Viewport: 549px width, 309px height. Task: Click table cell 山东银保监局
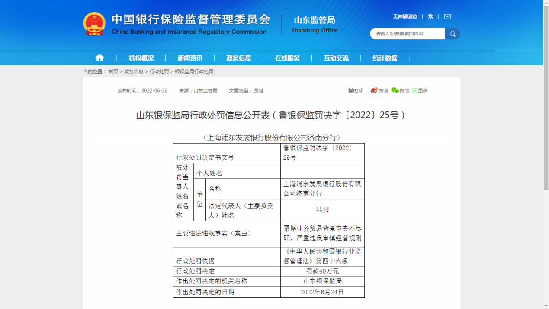point(322,281)
